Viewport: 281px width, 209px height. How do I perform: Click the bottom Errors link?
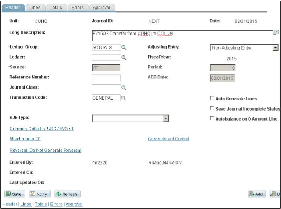coord(56,204)
